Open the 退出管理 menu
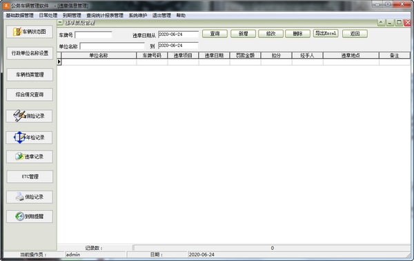This screenshot has height=261, width=414. [x=161, y=15]
